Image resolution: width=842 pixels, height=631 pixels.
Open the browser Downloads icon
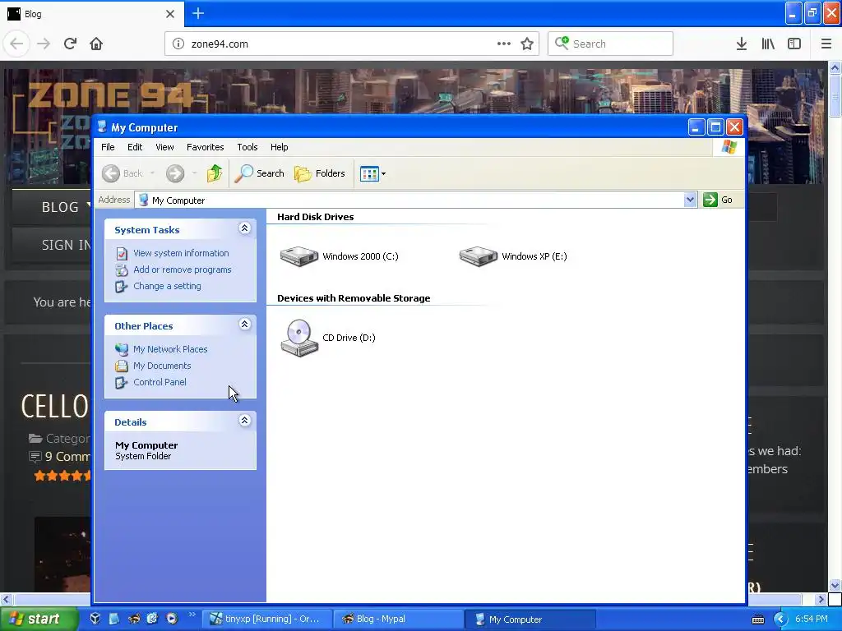pos(742,44)
